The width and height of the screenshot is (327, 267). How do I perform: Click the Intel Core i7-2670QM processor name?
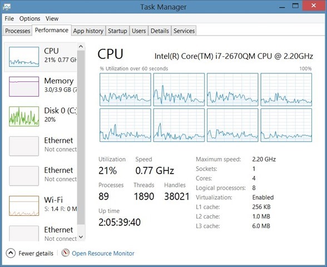coord(234,56)
